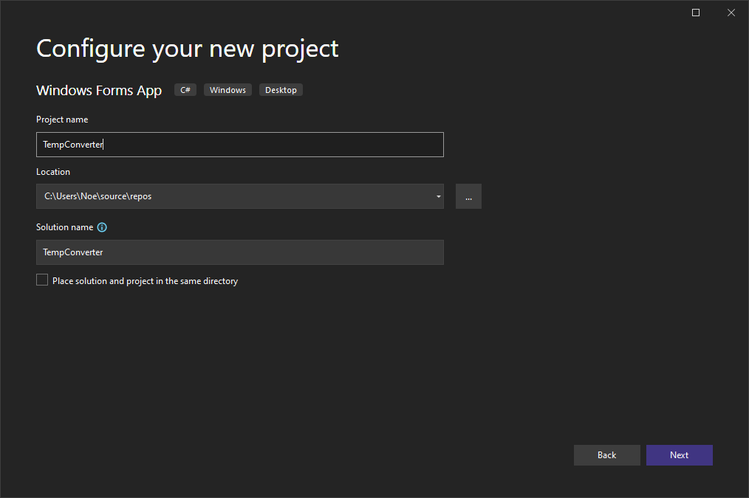Go Back to the previous step
Image resolution: width=749 pixels, height=498 pixels.
click(x=606, y=455)
